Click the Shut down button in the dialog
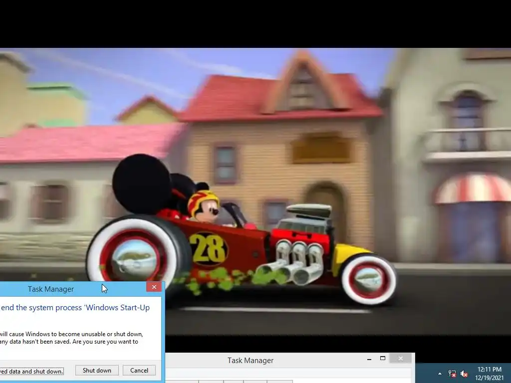Image resolution: width=511 pixels, height=383 pixels. 97,371
